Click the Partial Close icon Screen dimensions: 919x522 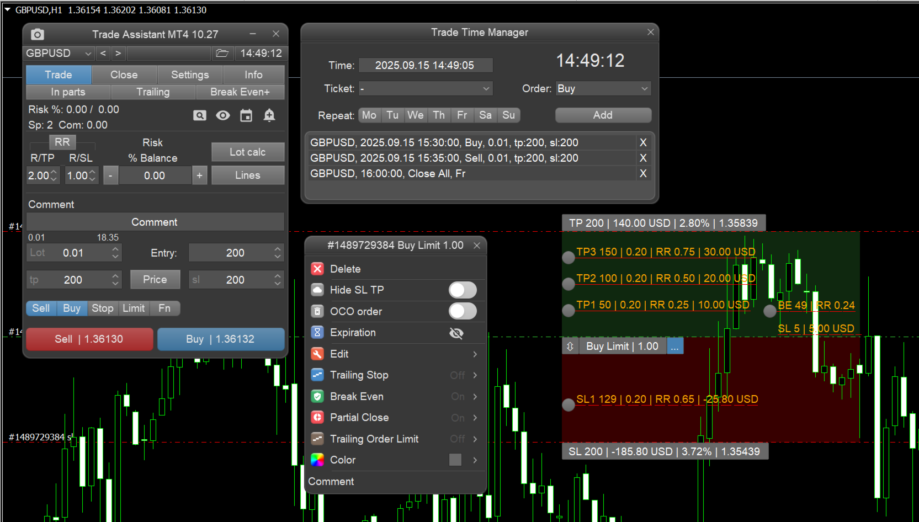317,417
